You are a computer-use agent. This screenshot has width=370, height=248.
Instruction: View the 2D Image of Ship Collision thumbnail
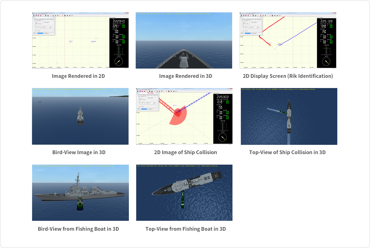(184, 116)
